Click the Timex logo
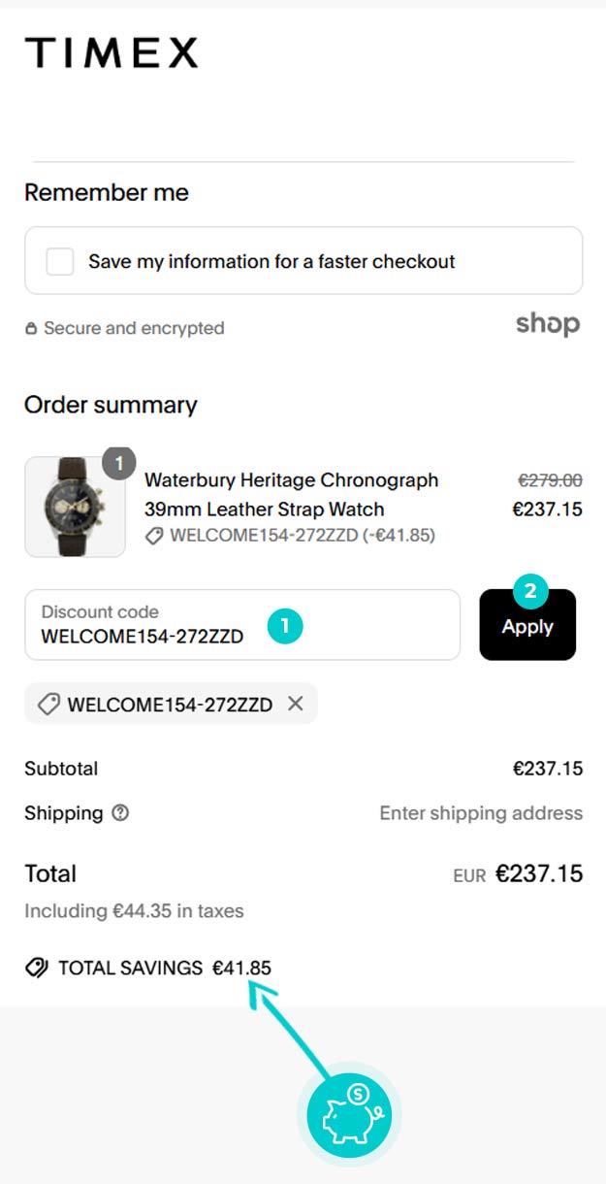This screenshot has height=1184, width=606. (x=111, y=52)
